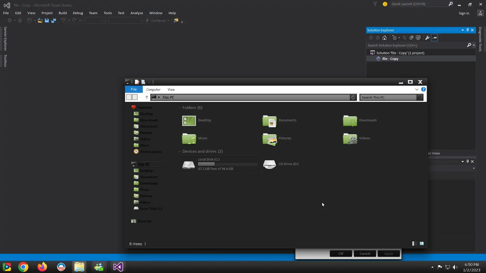The image size is (486, 273).
Task: Click refresh icon beside This PC address
Action: pyautogui.click(x=353, y=97)
